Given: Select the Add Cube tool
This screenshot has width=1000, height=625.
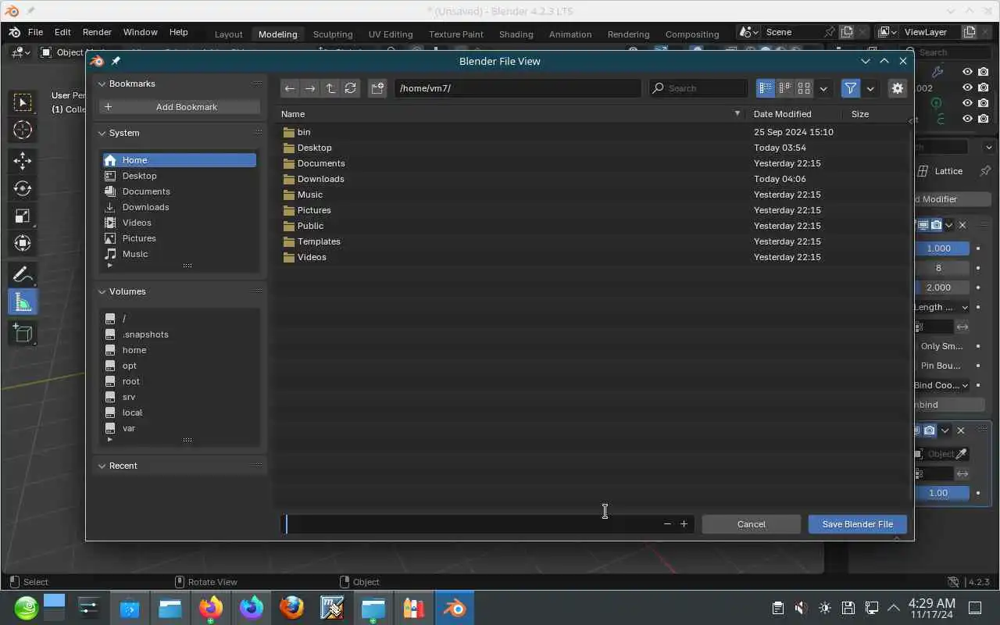Looking at the screenshot, I should pyautogui.click(x=23, y=333).
